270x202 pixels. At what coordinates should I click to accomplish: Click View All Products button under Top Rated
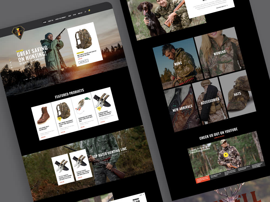[100, 163]
